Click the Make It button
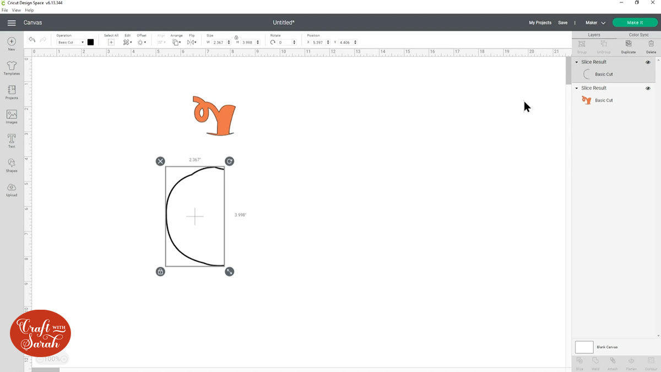Image resolution: width=661 pixels, height=372 pixels. point(635,23)
